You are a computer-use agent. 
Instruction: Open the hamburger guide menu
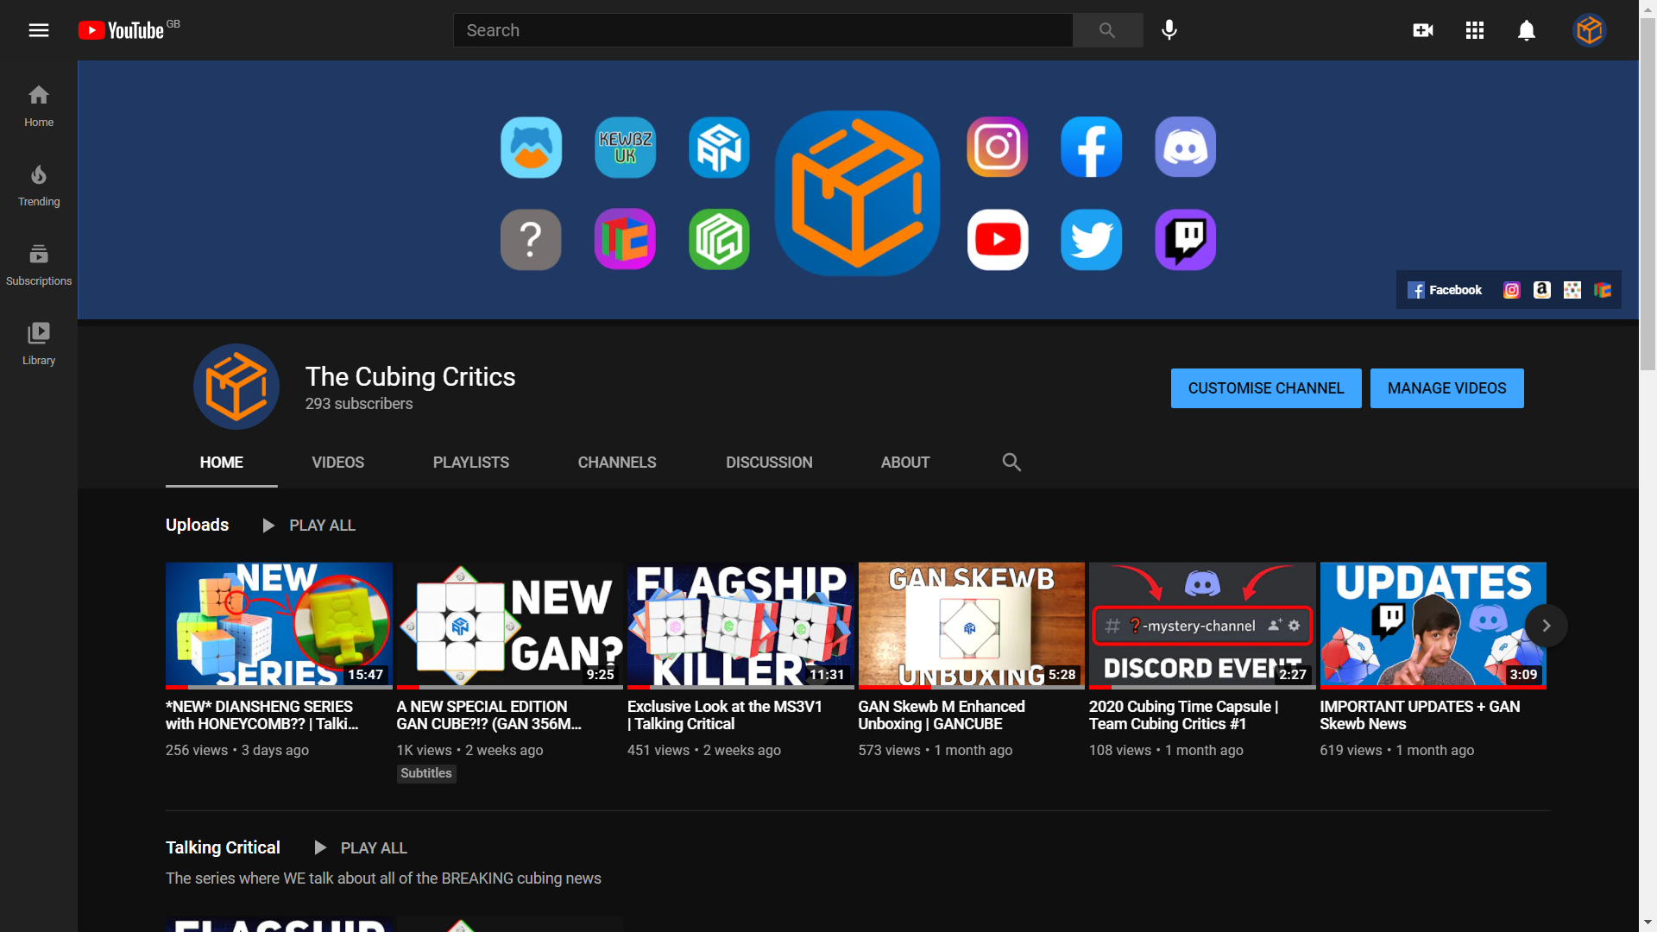39,30
